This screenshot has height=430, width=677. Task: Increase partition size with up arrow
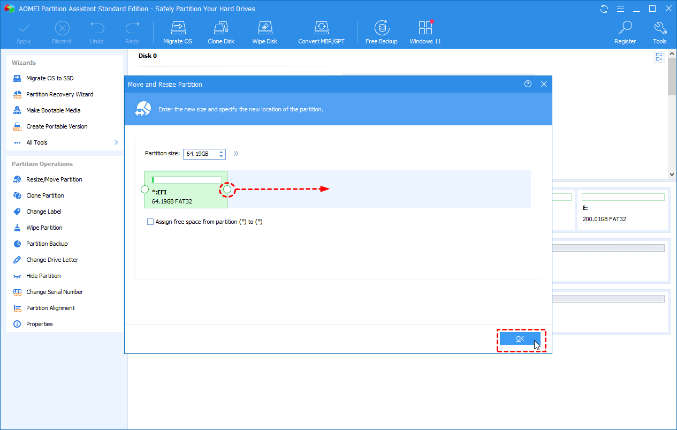[x=221, y=152]
